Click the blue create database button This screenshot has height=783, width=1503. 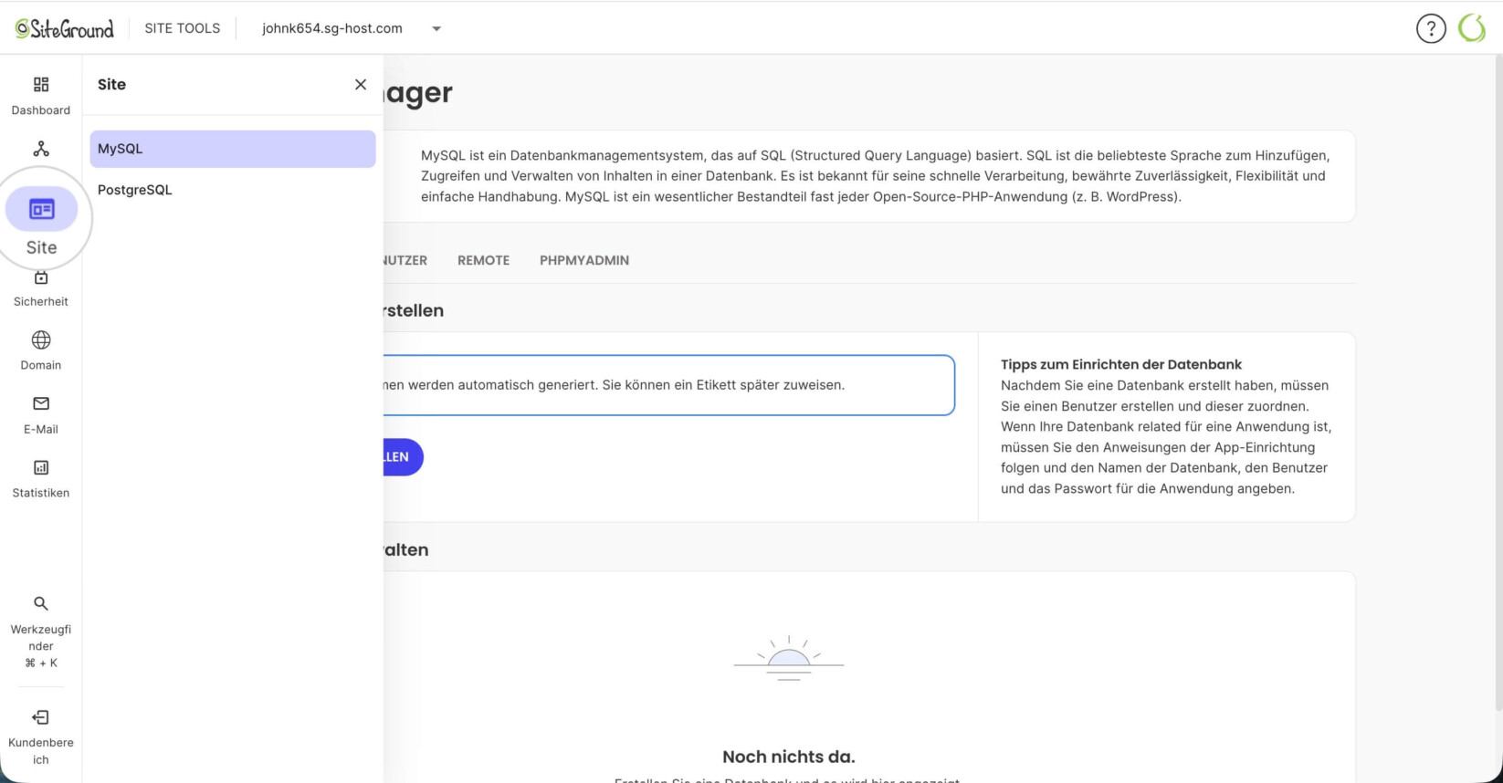point(403,457)
